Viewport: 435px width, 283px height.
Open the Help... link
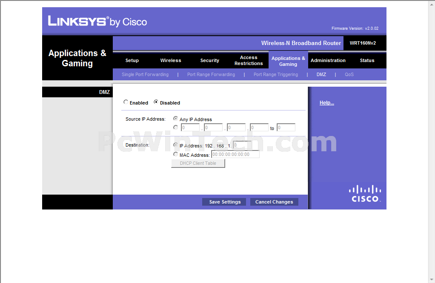point(327,103)
